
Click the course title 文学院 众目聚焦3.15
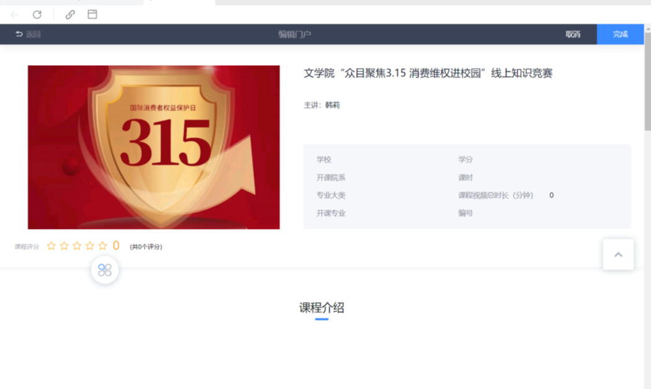click(428, 73)
